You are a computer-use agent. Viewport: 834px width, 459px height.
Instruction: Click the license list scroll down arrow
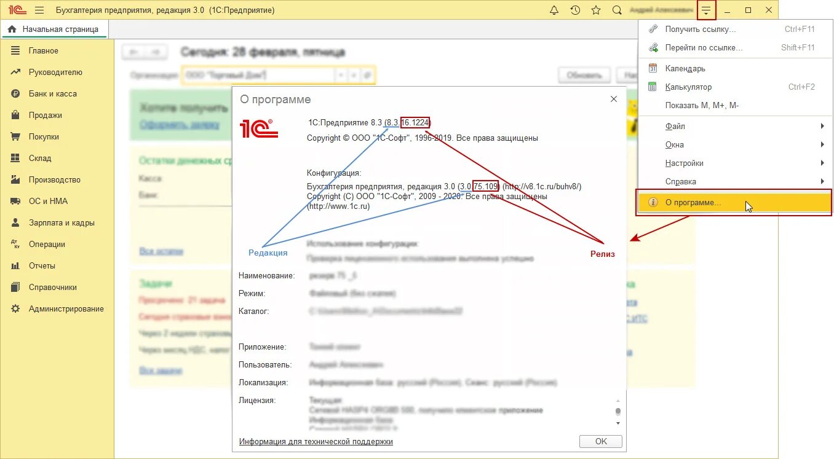(618, 423)
